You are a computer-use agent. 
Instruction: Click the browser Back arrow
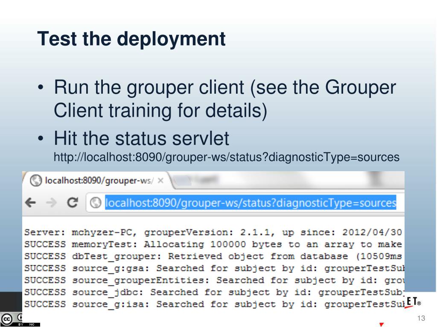pyautogui.click(x=30, y=202)
